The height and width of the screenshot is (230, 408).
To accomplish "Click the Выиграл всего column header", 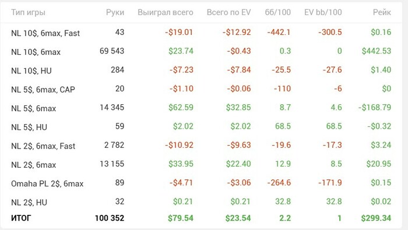I will [x=166, y=12].
